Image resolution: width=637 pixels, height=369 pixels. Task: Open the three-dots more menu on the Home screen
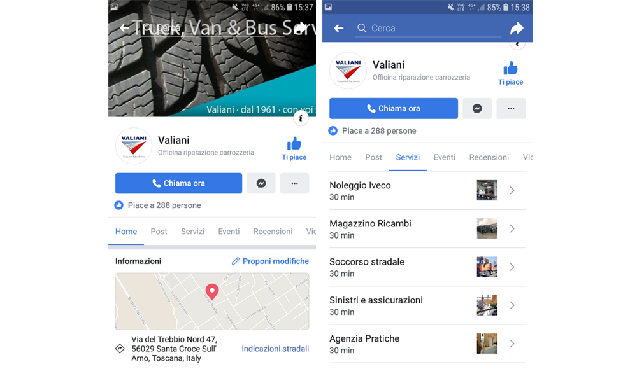tap(294, 183)
